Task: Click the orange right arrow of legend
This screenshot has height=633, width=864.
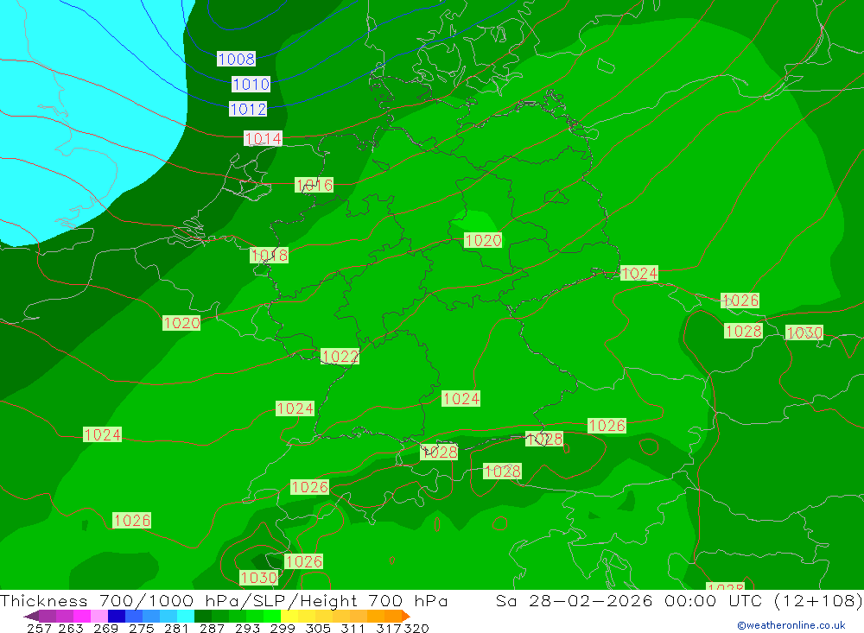Action: 406,616
